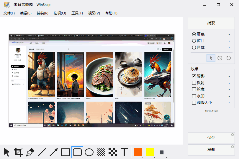This screenshot has height=159, width=239.
Task: Select the Arrow drawing tool
Action: (x=53, y=152)
